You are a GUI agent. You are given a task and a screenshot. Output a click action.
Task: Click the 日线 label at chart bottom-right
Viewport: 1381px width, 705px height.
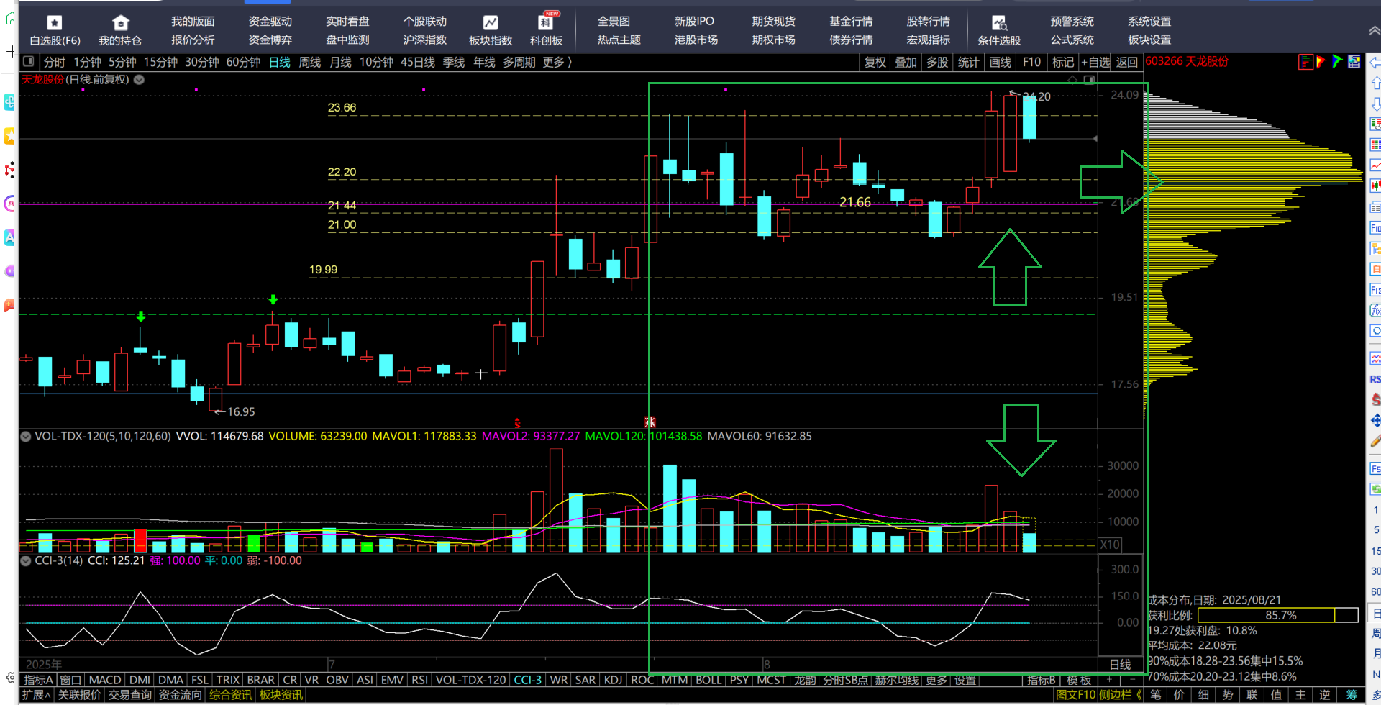pos(1121,665)
